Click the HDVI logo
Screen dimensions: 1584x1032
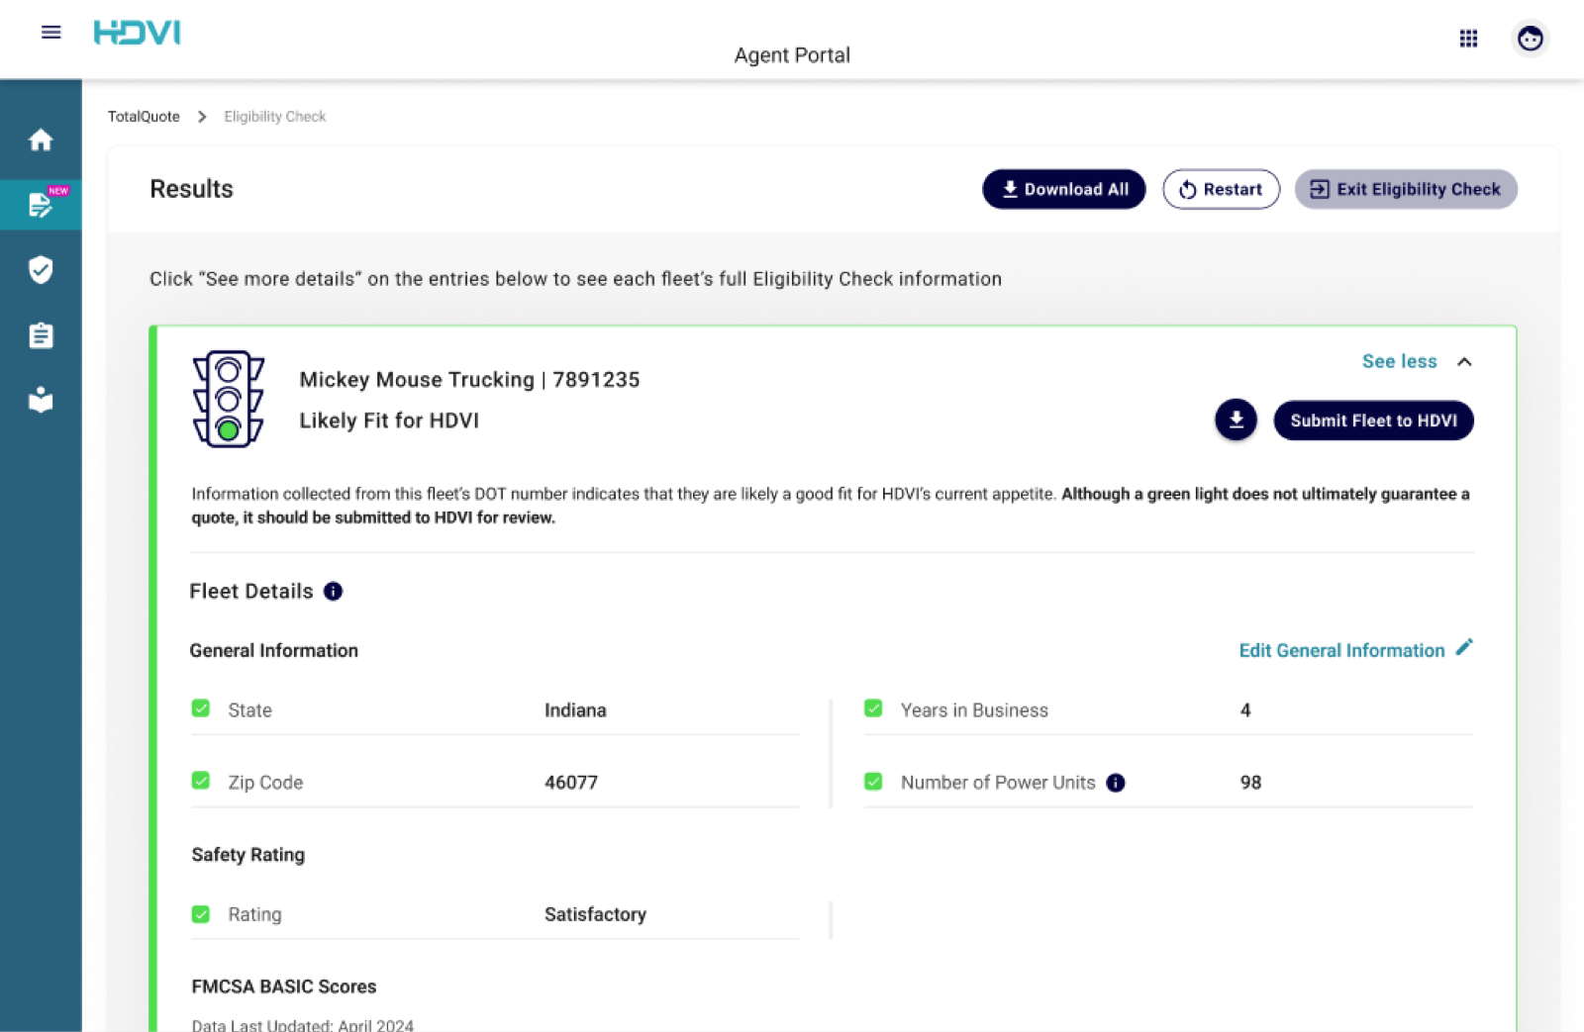pyautogui.click(x=137, y=33)
